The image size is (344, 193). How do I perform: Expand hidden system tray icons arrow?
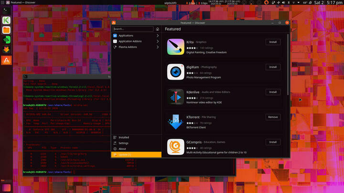click(x=298, y=3)
